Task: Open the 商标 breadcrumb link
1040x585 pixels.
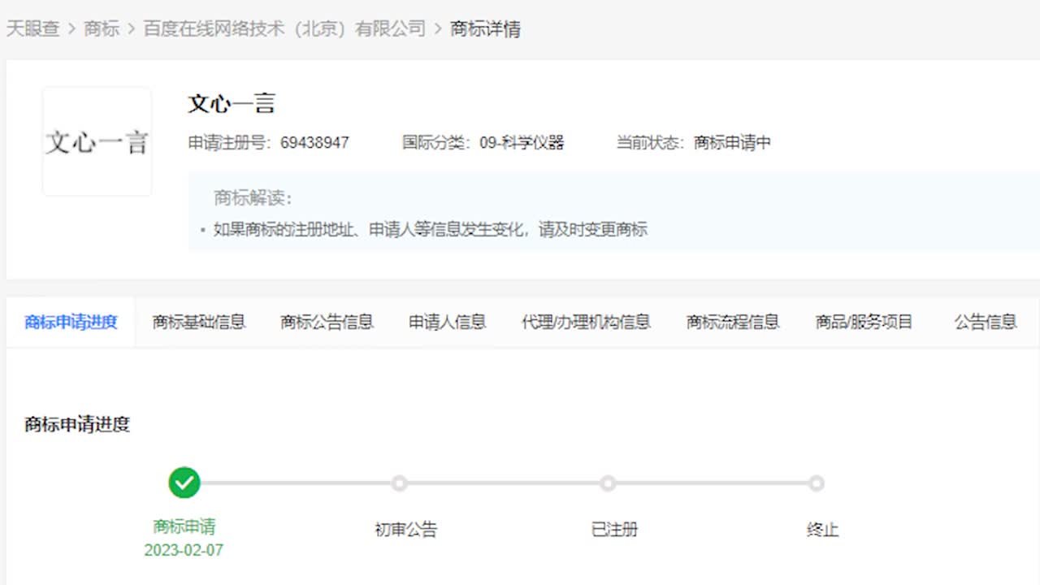Action: pyautogui.click(x=101, y=28)
